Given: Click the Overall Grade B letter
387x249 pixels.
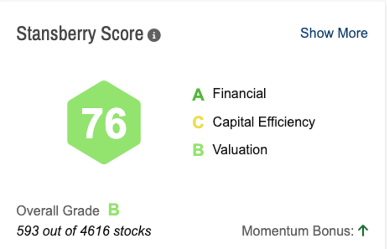Looking at the screenshot, I should (114, 210).
